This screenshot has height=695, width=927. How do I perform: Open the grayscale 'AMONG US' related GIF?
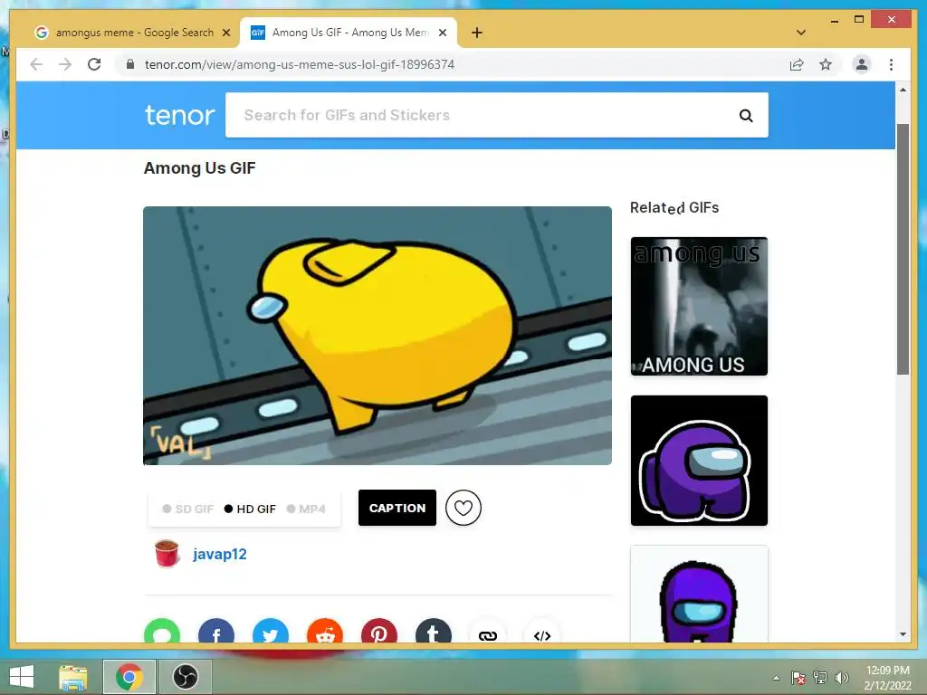point(699,306)
